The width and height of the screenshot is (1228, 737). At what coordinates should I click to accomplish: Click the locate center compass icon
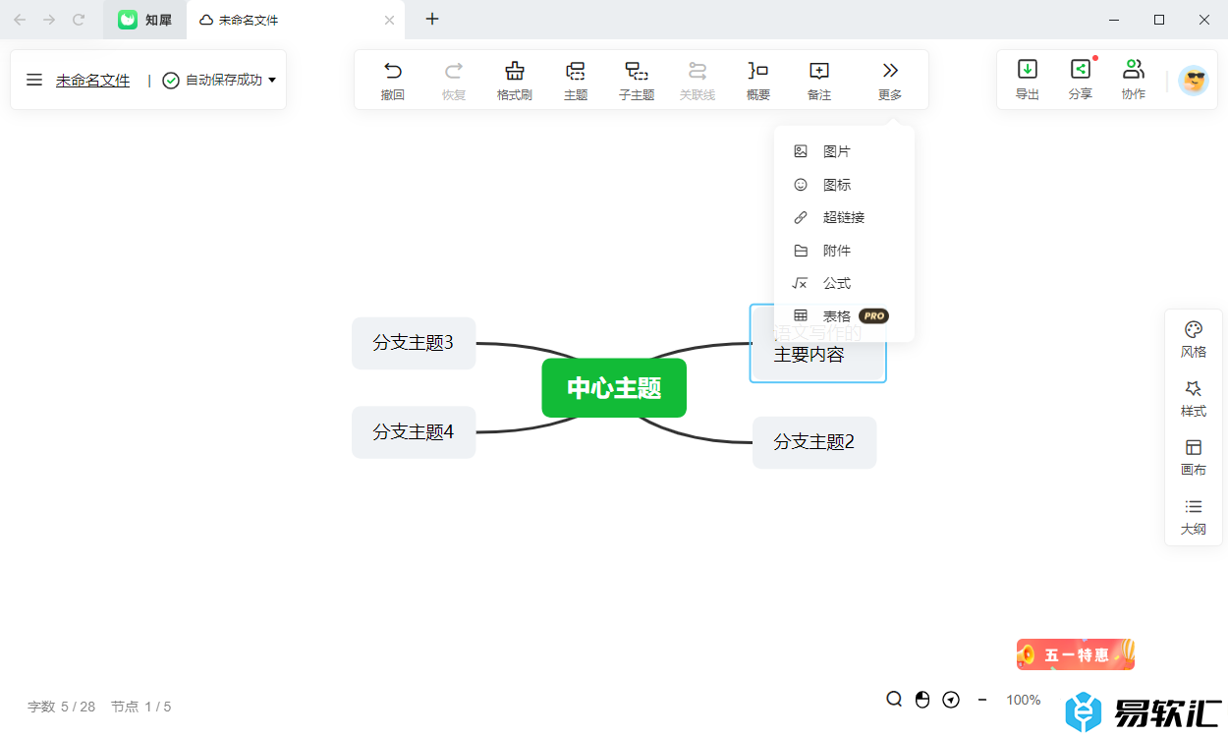951,700
